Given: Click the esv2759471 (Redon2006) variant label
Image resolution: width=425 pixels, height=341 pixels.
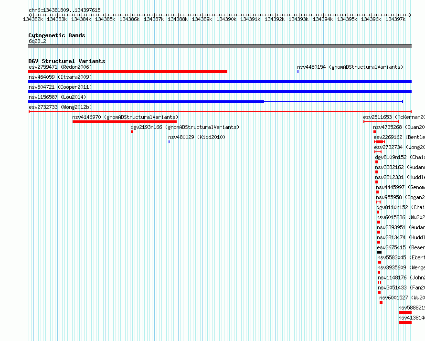Looking at the screenshot, I should pyautogui.click(x=60, y=67).
